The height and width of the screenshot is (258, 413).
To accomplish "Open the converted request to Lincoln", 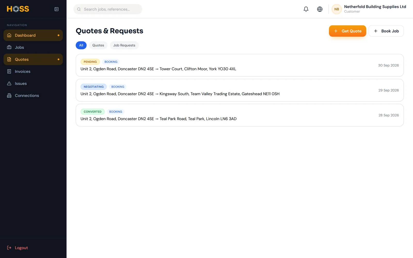I will coord(240,115).
